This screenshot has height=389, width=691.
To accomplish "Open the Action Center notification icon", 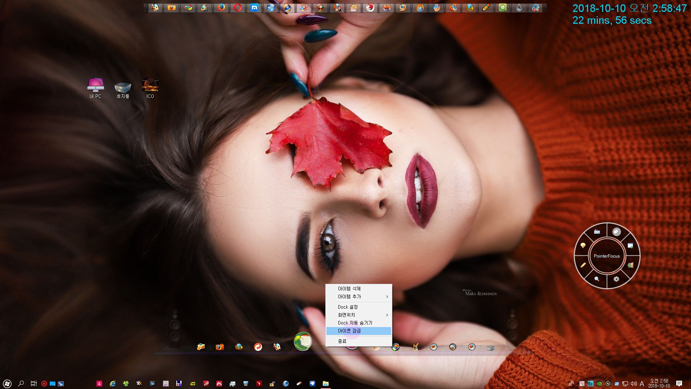I will click(x=679, y=384).
